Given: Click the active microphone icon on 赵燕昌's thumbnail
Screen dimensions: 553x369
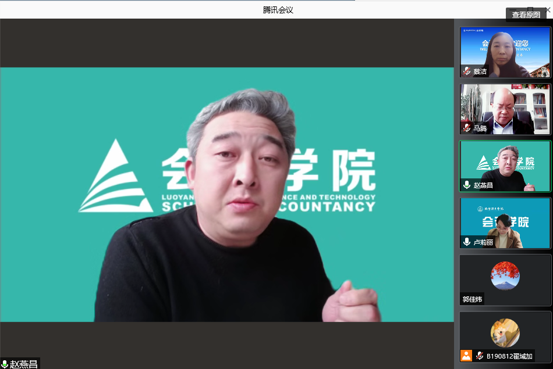Looking at the screenshot, I should (467, 185).
